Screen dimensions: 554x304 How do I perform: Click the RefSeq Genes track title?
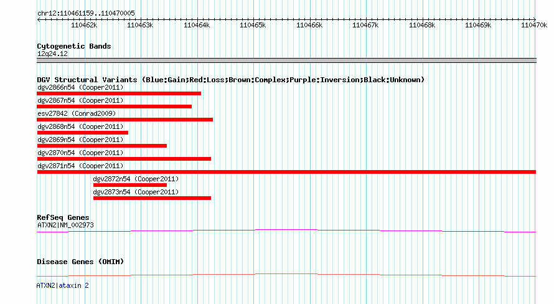(63, 217)
